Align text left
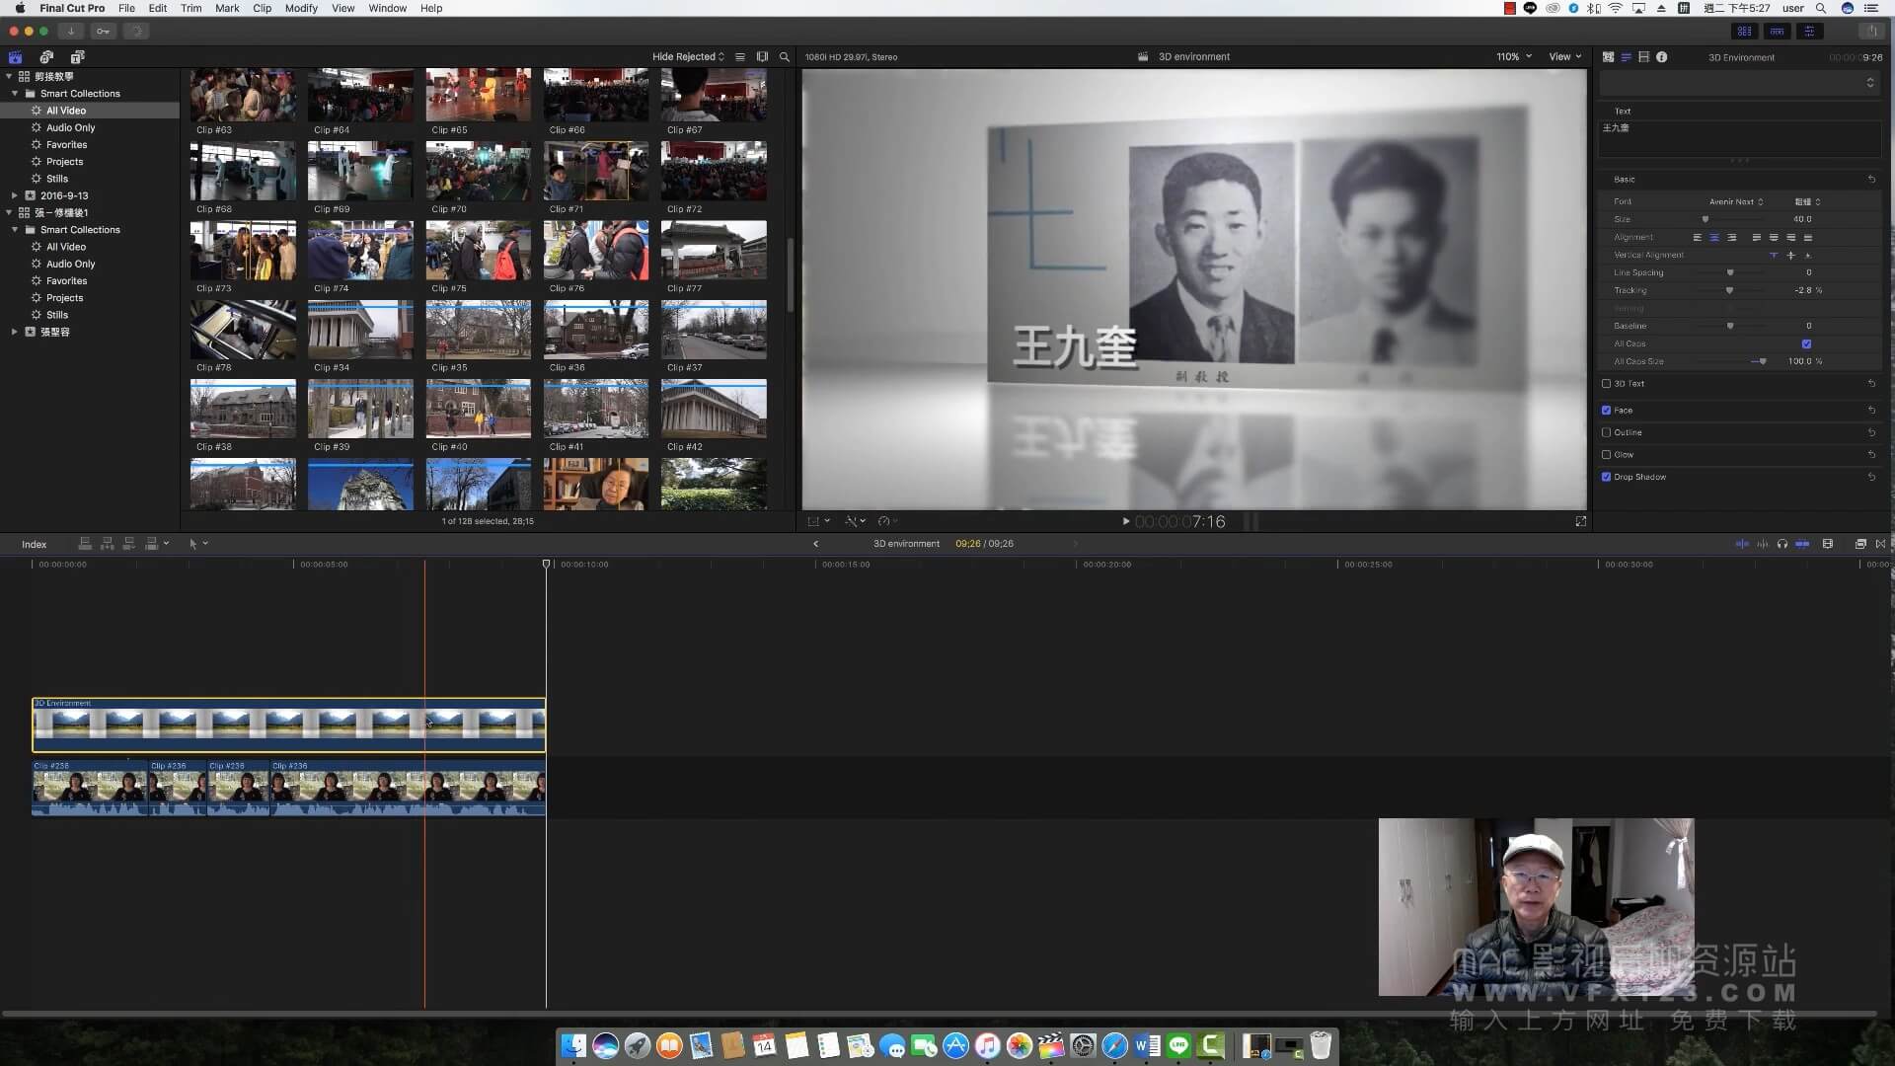The image size is (1895, 1066). pyautogui.click(x=1697, y=238)
